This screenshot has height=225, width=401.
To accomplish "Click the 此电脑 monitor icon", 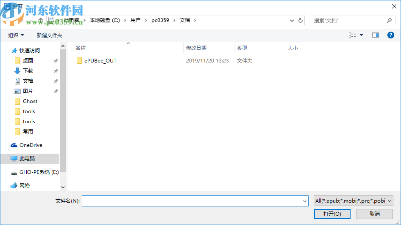I will point(14,158).
